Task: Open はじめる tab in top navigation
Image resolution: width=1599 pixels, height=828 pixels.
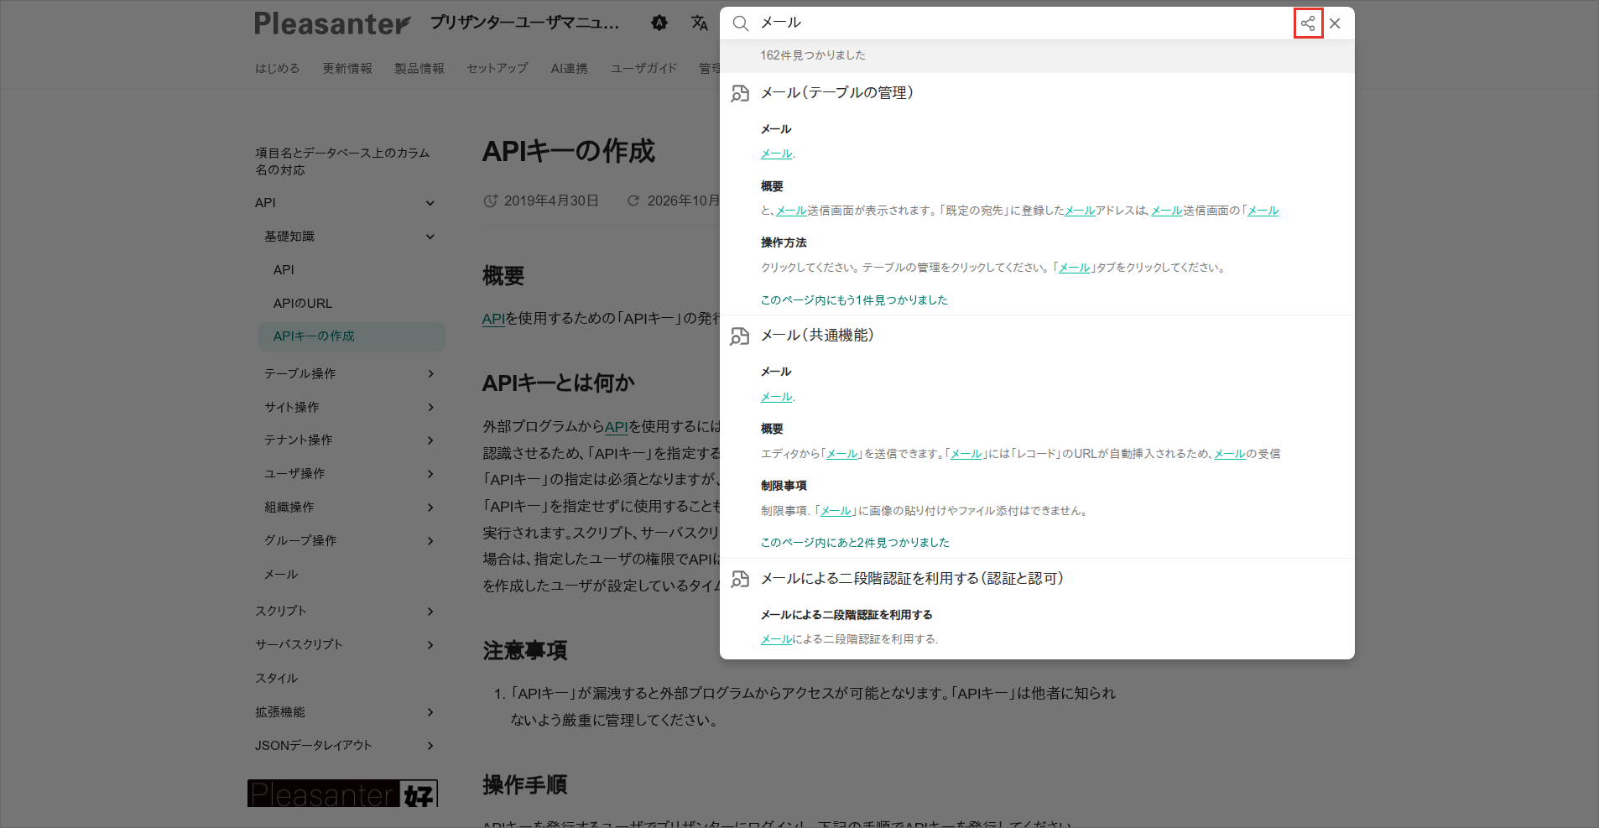Action: [278, 68]
